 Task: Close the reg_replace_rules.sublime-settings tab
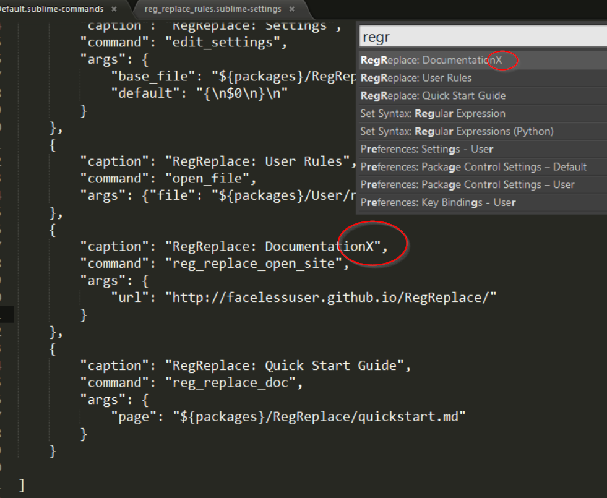point(292,9)
